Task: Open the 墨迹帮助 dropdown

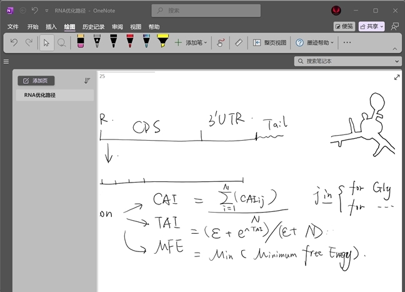Action: click(x=314, y=43)
